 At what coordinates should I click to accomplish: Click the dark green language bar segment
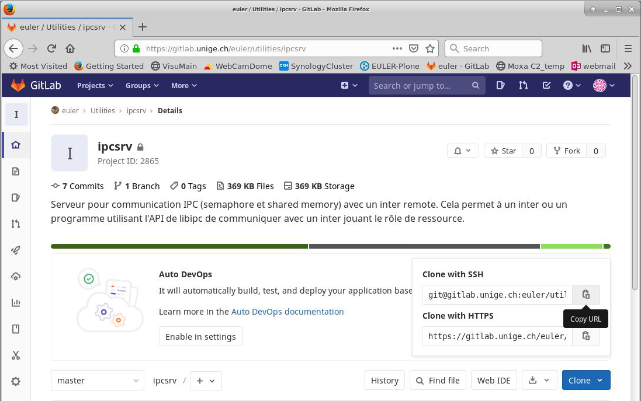click(x=179, y=246)
